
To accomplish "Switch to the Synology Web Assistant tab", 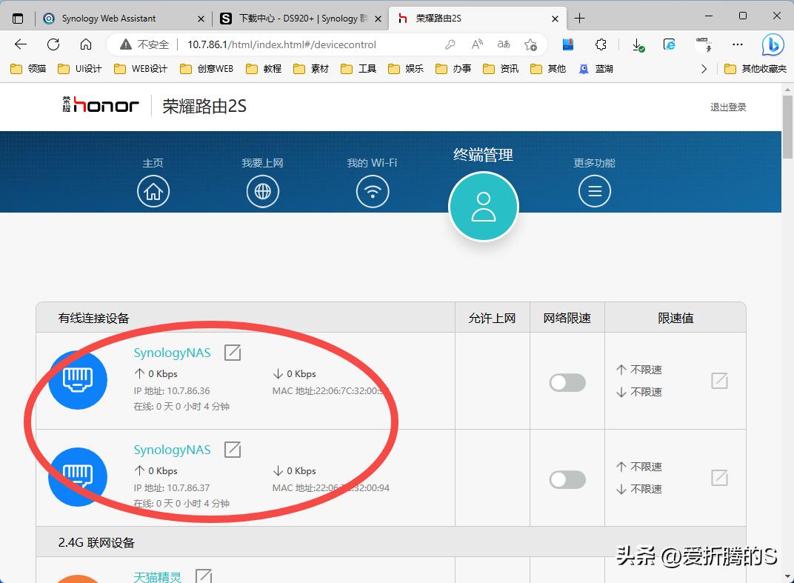I will click(x=111, y=17).
